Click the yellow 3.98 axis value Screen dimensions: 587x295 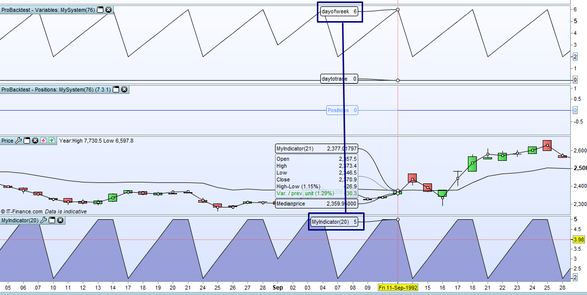[579, 239]
